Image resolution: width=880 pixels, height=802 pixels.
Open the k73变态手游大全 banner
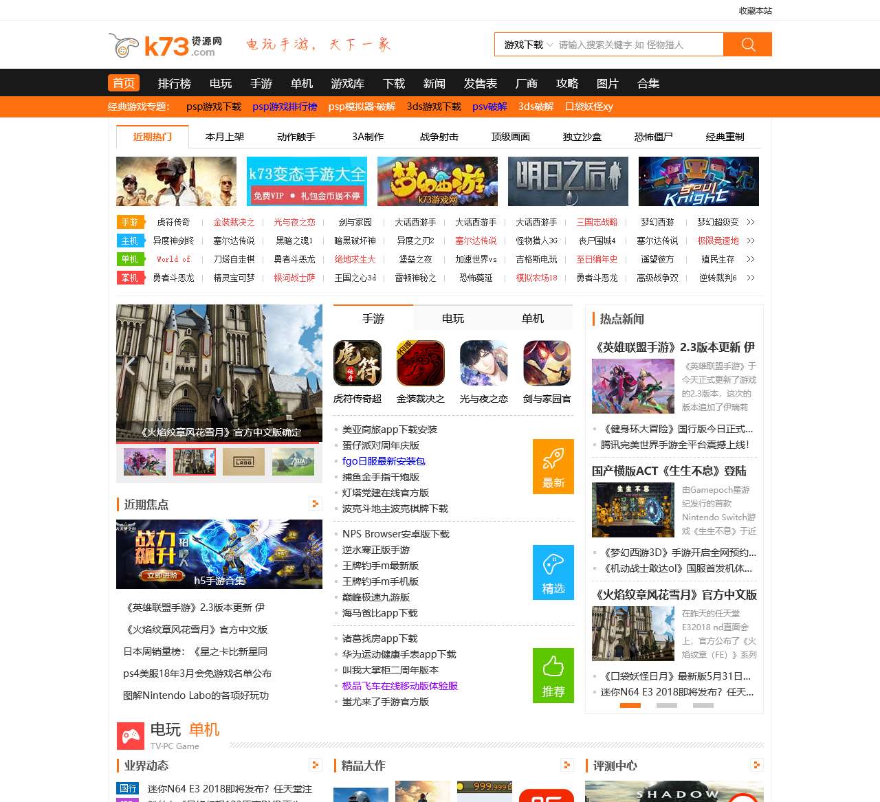pos(307,181)
